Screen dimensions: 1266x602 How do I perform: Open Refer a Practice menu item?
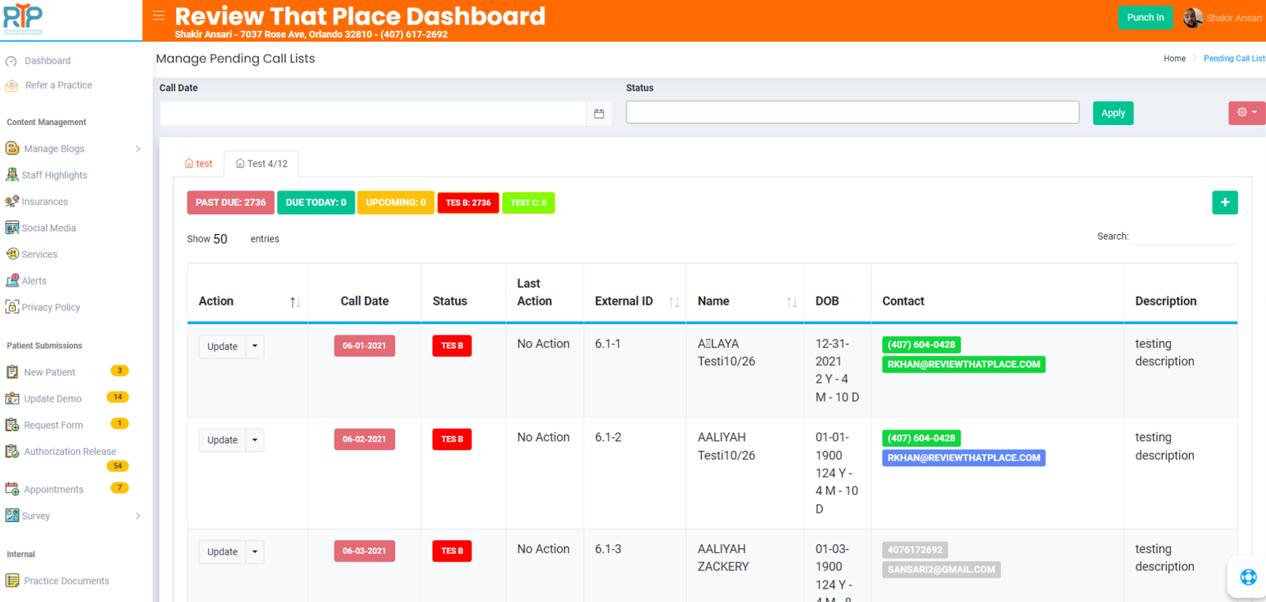pyautogui.click(x=59, y=85)
